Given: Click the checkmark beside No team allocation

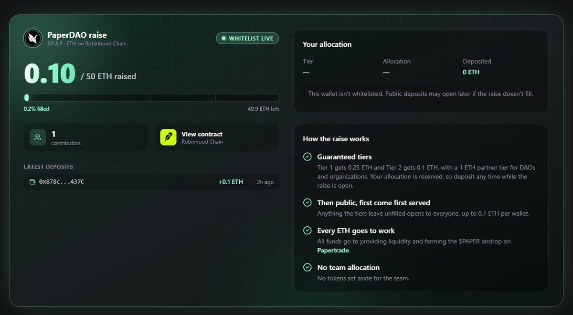Looking at the screenshot, I should [308, 267].
